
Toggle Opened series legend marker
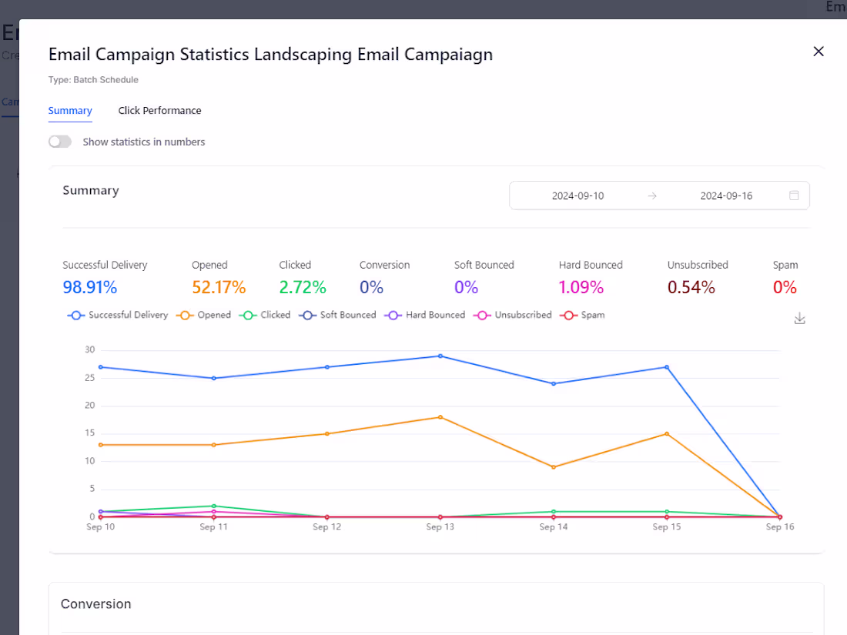click(185, 316)
